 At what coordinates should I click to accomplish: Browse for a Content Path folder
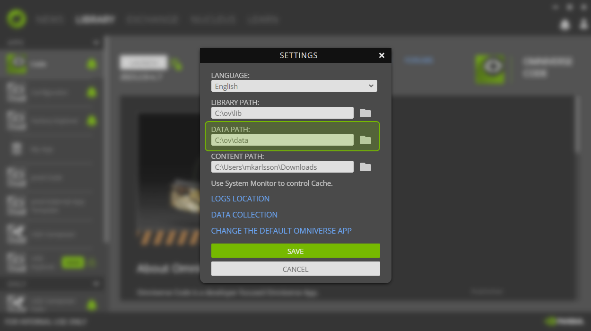[365, 167]
